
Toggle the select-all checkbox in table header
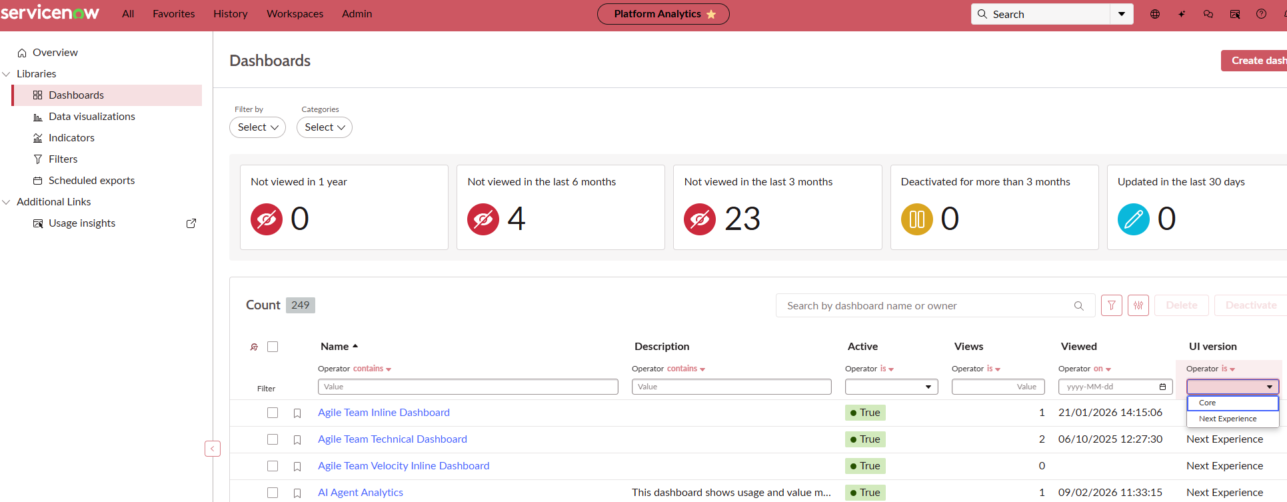[x=273, y=347]
